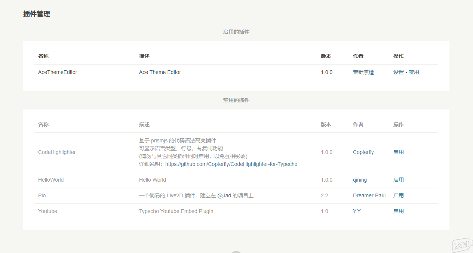Image resolution: width=473 pixels, height=253 pixels.
Task: Click the text 一个简易的 Live2D 插件
Action: (168, 195)
